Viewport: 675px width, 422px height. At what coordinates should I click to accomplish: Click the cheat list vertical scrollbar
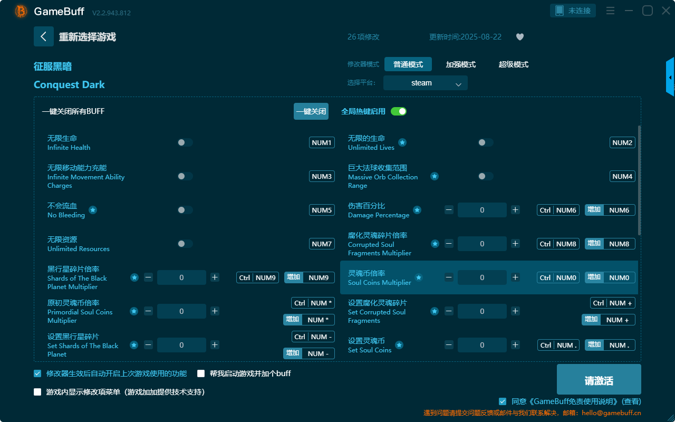640,180
